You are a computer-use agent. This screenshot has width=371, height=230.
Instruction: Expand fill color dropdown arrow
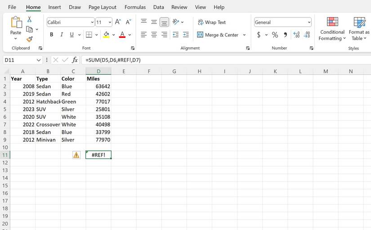pos(114,35)
